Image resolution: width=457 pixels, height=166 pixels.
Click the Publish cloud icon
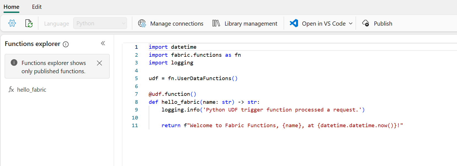366,23
